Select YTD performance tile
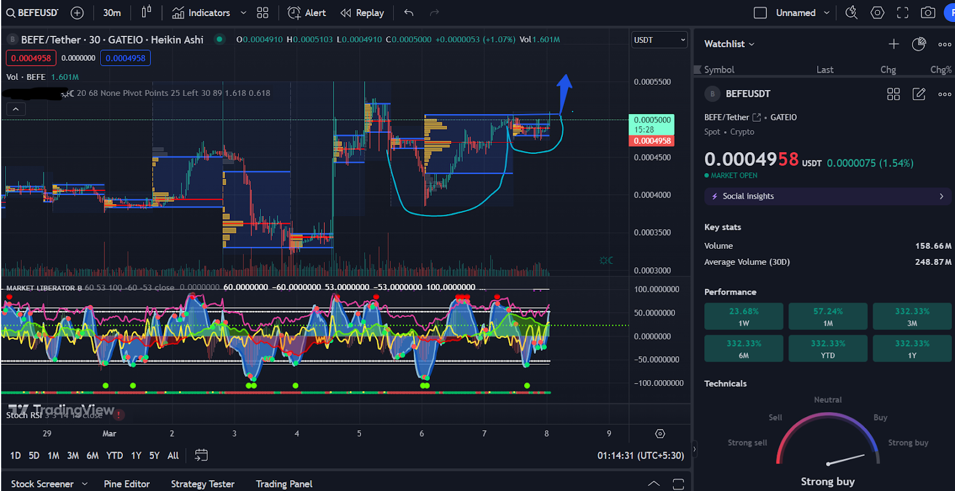The height and width of the screenshot is (491, 955). 828,348
